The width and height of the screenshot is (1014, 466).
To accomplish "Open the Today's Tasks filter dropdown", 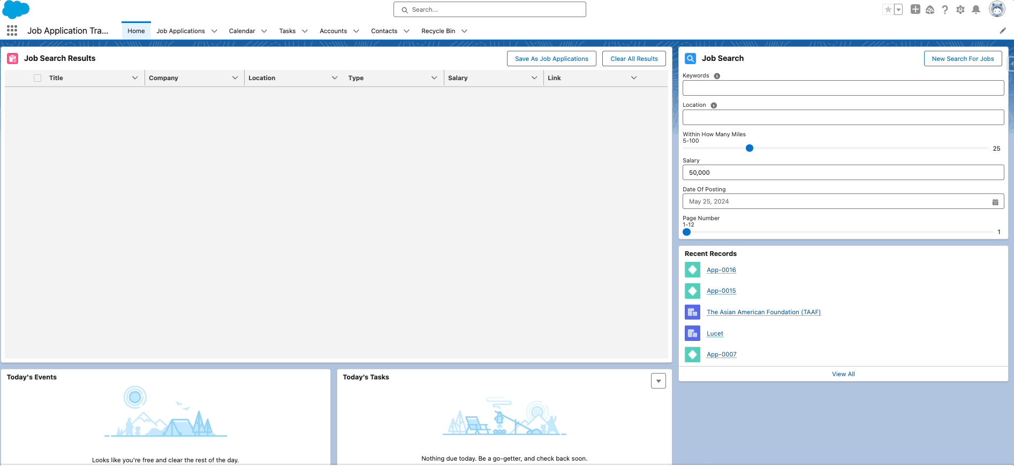I will click(659, 381).
